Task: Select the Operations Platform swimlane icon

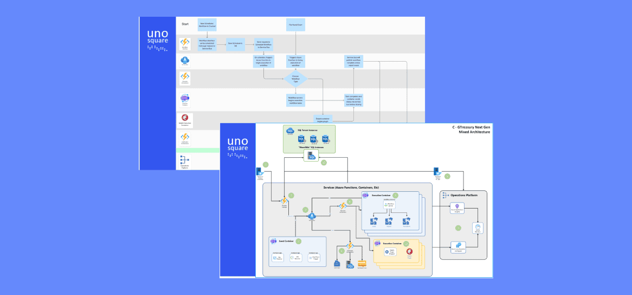Action: (x=185, y=160)
